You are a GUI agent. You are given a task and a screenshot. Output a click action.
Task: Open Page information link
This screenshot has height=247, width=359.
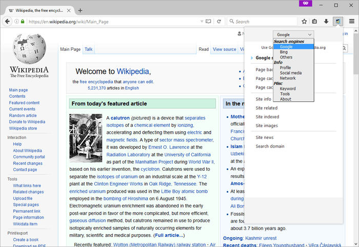click(x=28, y=217)
